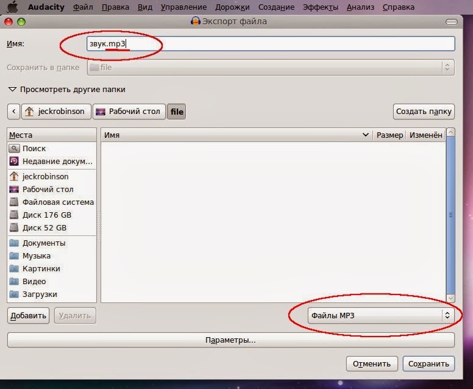This screenshot has height=389, width=473.
Task: Go back with the path arrow button
Action: click(13, 112)
